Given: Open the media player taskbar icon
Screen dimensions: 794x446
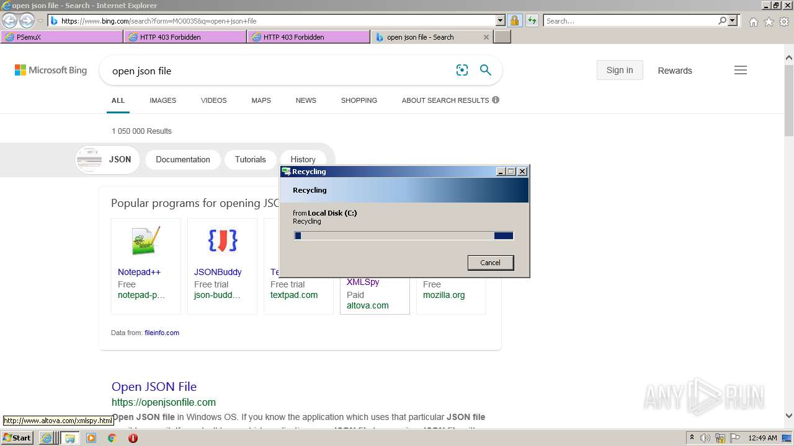Looking at the screenshot, I should (x=91, y=438).
